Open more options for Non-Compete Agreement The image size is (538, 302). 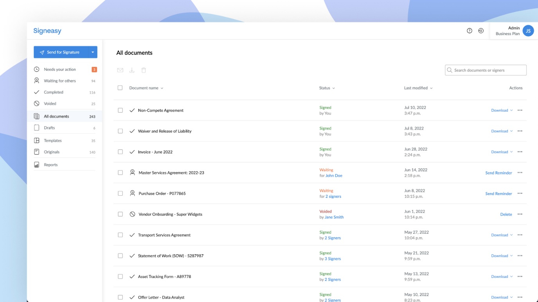520,110
